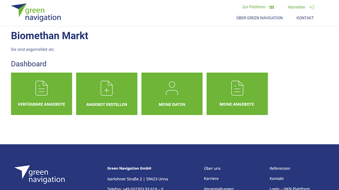Open the Verfügbare Angebote label
The height and width of the screenshot is (190, 339).
click(41, 104)
